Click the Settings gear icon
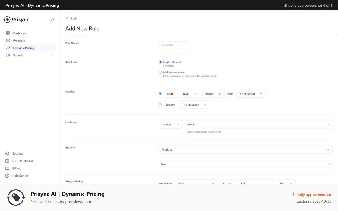This screenshot has height=211, width=338. point(7,154)
